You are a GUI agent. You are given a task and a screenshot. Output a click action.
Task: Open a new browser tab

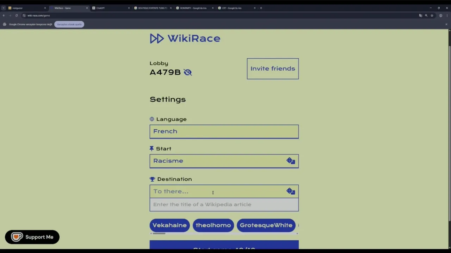261,8
